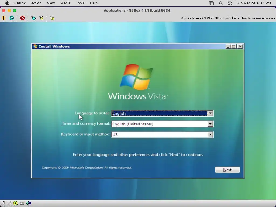
Task: Click the 'Enter your language' instruction text
Action: coord(138,154)
